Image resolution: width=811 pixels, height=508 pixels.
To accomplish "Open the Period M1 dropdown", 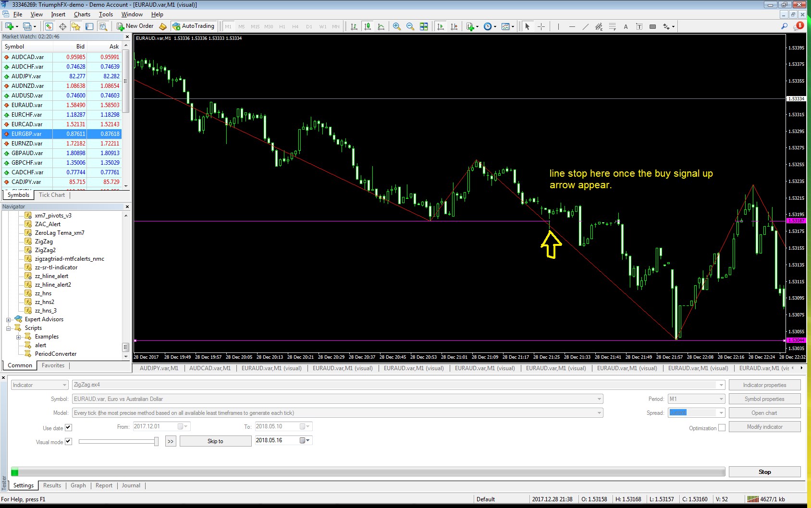I will [696, 399].
